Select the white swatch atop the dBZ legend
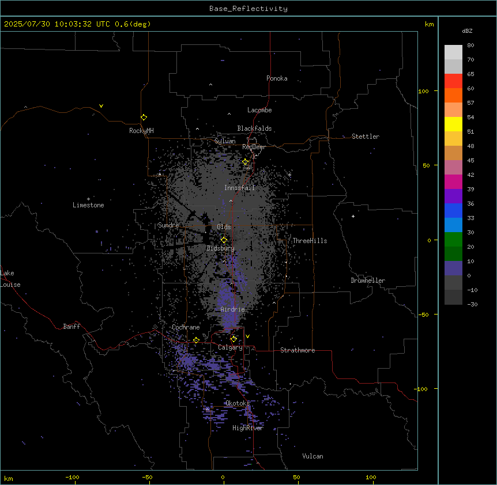 click(453, 52)
